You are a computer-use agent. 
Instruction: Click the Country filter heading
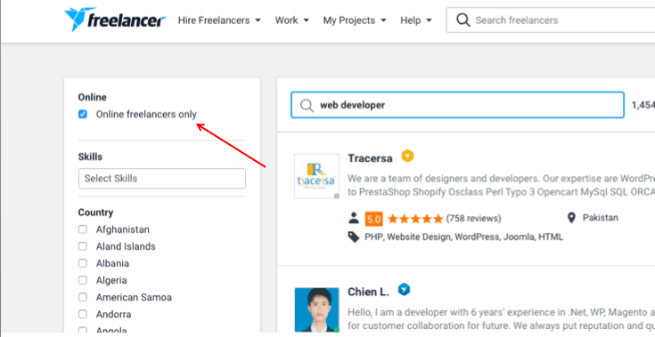click(95, 213)
